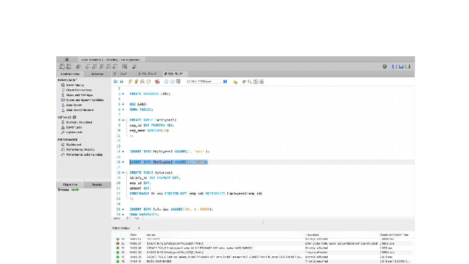Save snippet star icon in editor toolbar
The image size is (469, 264).
tap(235, 81)
